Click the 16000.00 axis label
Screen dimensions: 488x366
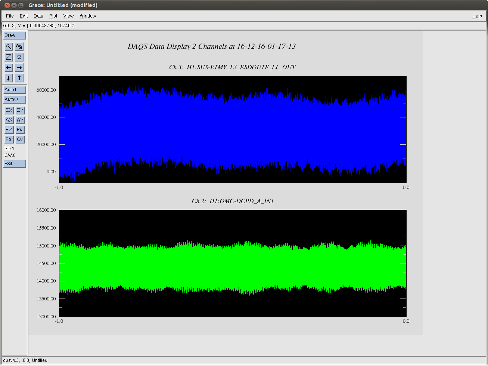click(46, 210)
